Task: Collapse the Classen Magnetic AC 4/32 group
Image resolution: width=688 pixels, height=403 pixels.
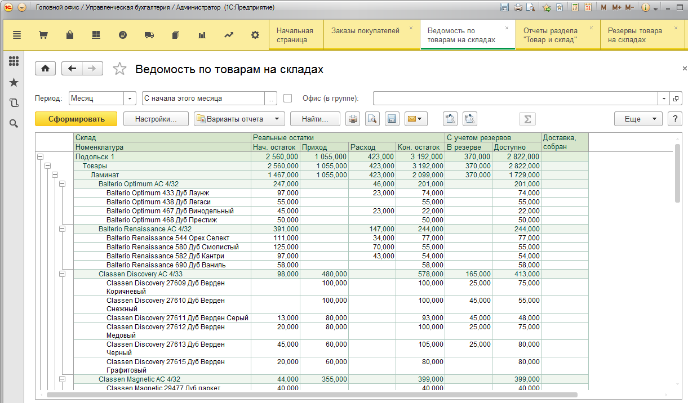Action: coord(63,379)
